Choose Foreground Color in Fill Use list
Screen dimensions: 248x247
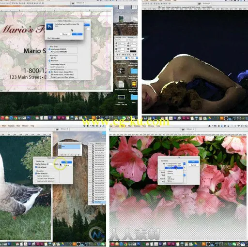(x=174, y=164)
